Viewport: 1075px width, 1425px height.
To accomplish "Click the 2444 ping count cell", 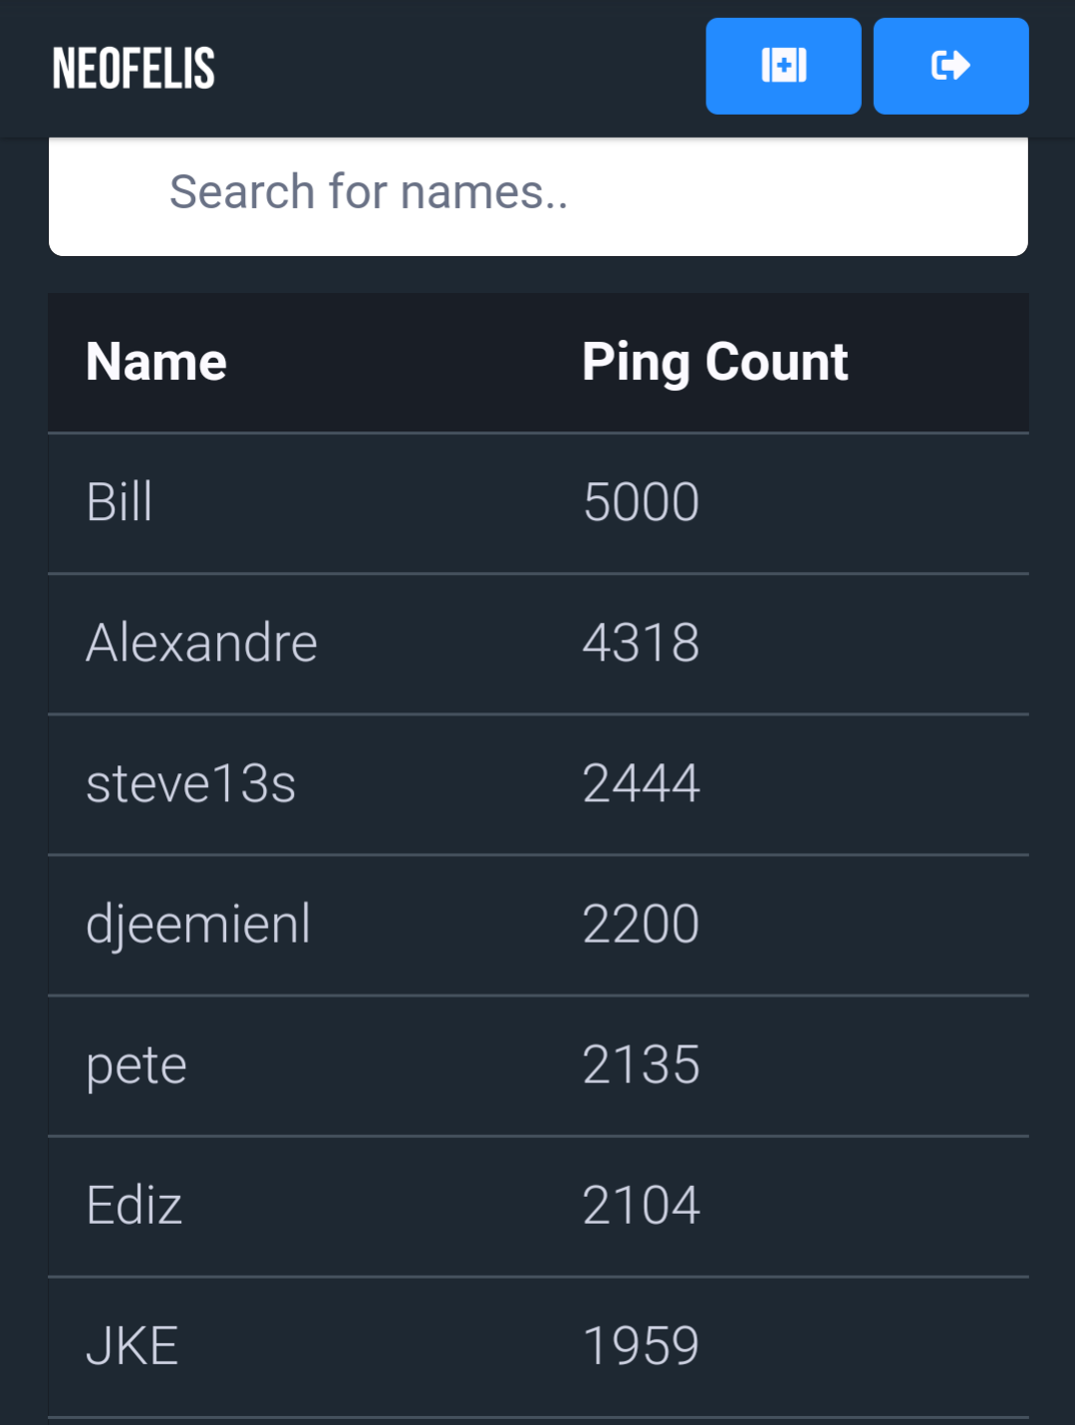I will (642, 783).
